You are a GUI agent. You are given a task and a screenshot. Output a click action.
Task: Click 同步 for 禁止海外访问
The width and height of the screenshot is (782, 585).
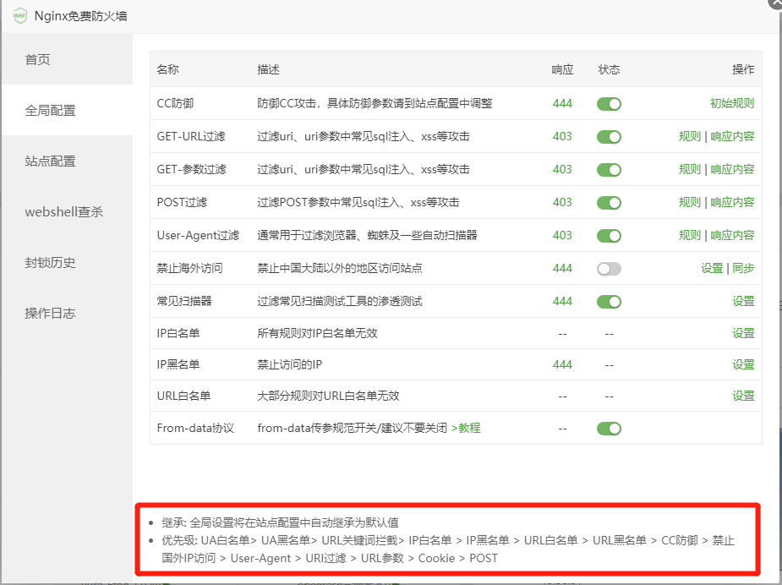[743, 268]
